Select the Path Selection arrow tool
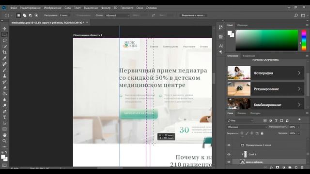 pyautogui.click(x=4, y=123)
